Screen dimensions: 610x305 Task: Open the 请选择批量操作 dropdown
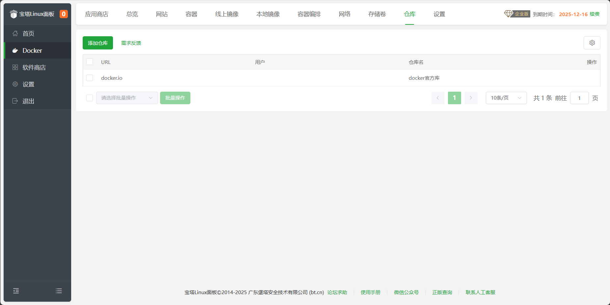(127, 98)
